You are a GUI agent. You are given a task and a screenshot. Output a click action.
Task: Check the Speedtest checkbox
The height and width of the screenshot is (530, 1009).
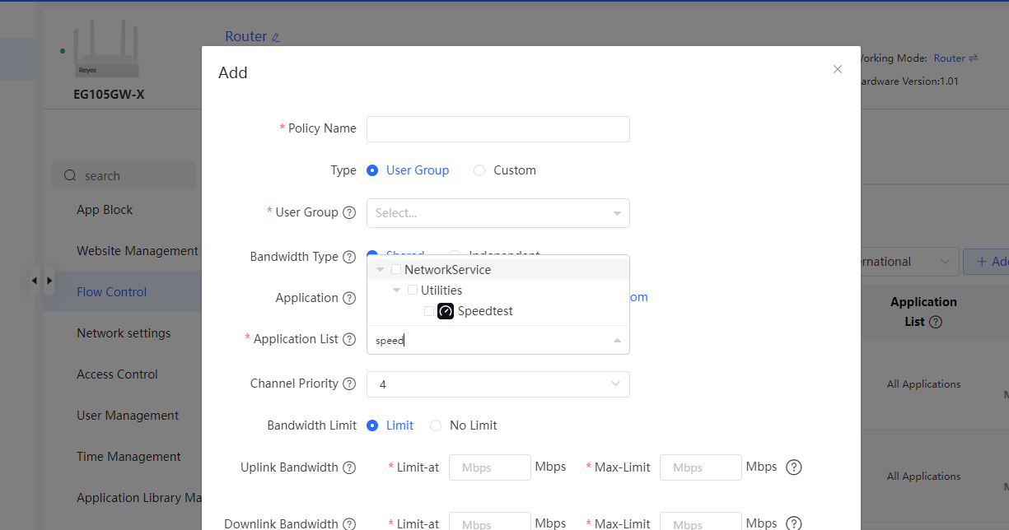429,311
